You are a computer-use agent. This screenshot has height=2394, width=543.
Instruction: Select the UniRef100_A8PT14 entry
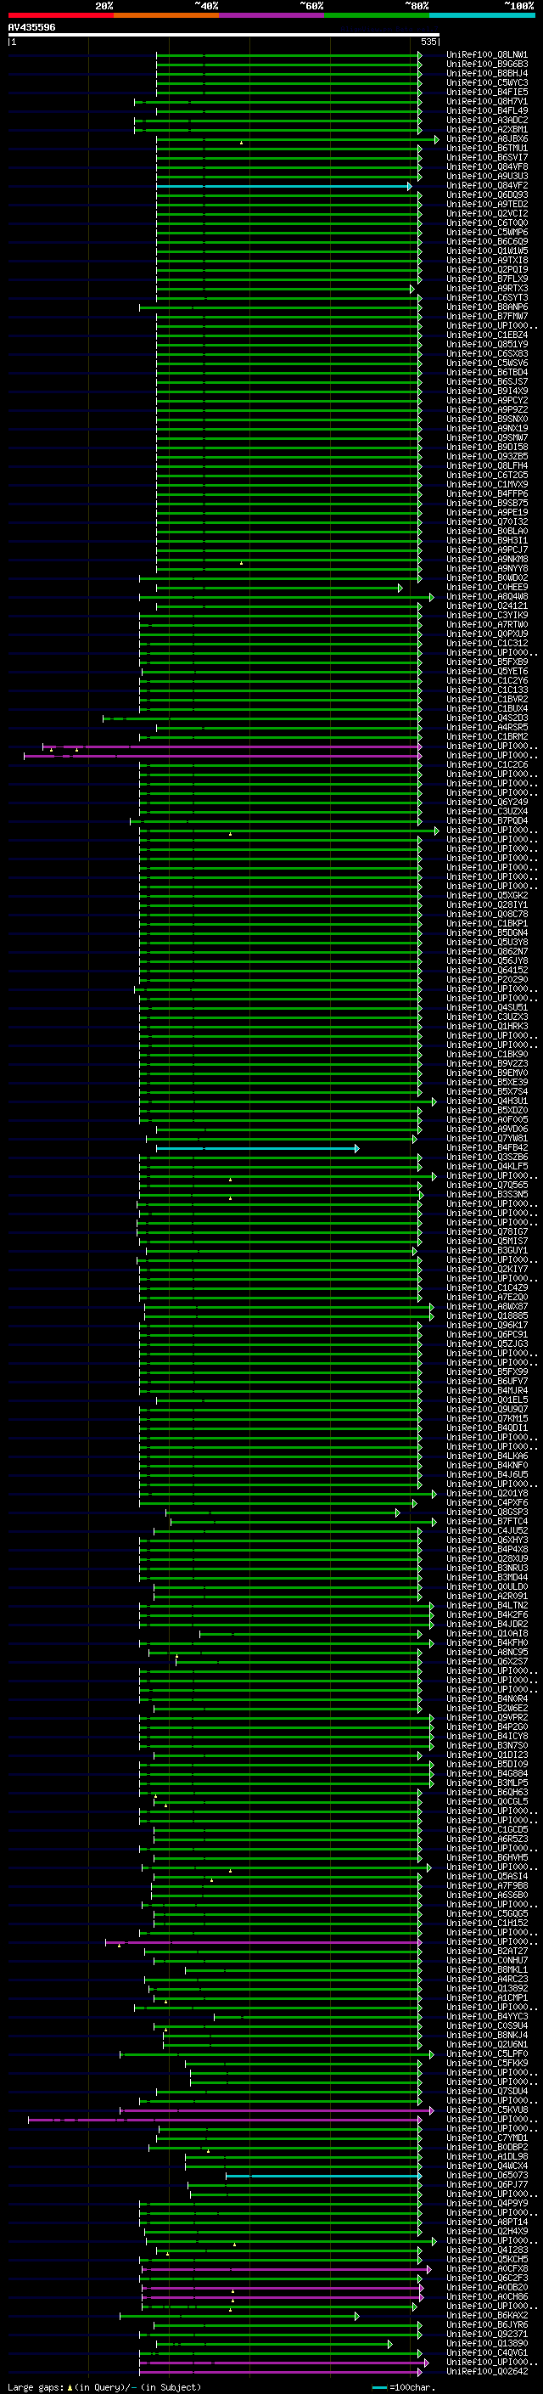point(487,2223)
